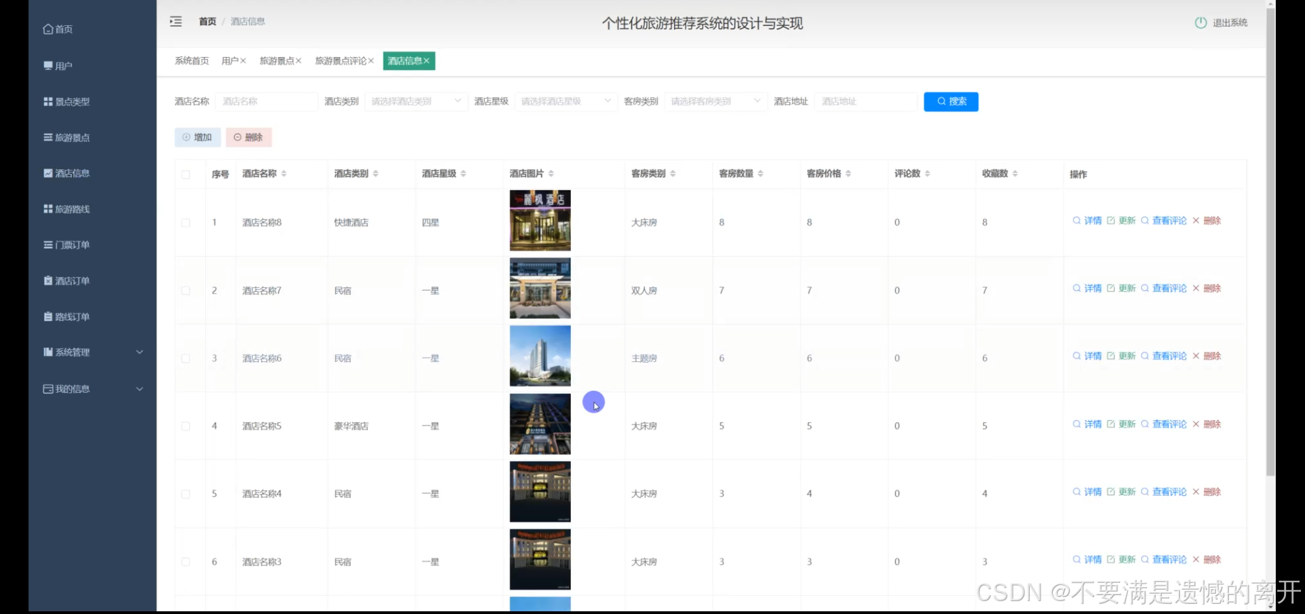Image resolution: width=1305 pixels, height=614 pixels.
Task: Sort by 酒店类别 column arrows
Action: pos(375,174)
